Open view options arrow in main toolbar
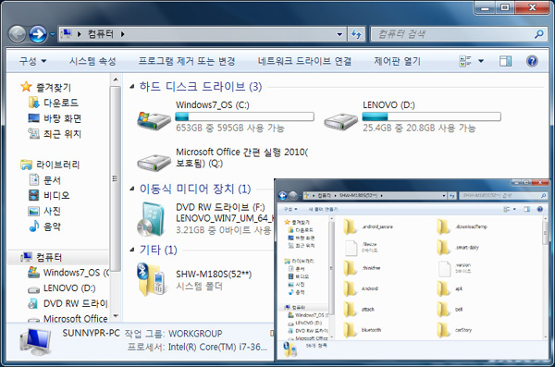Image resolution: width=555 pixels, height=367 pixels. [481, 61]
